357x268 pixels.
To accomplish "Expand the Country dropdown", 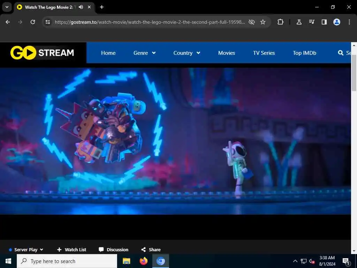I will pos(187,53).
